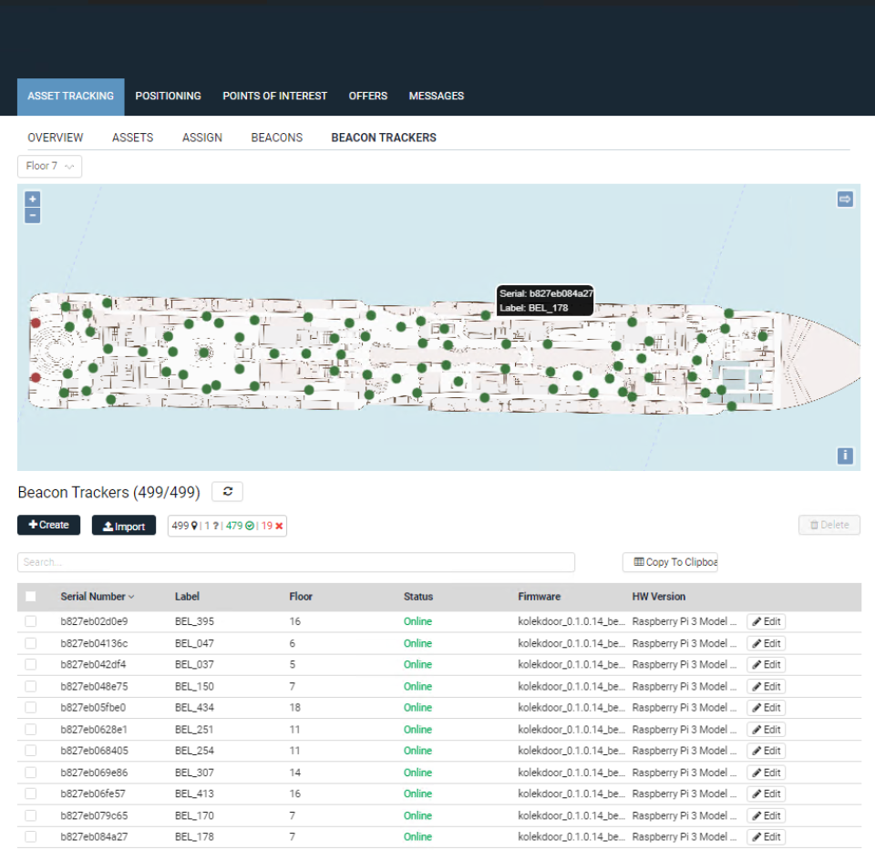Image resolution: width=875 pixels, height=850 pixels.
Task: Click the arrow icon above the ship map
Action: (x=844, y=199)
